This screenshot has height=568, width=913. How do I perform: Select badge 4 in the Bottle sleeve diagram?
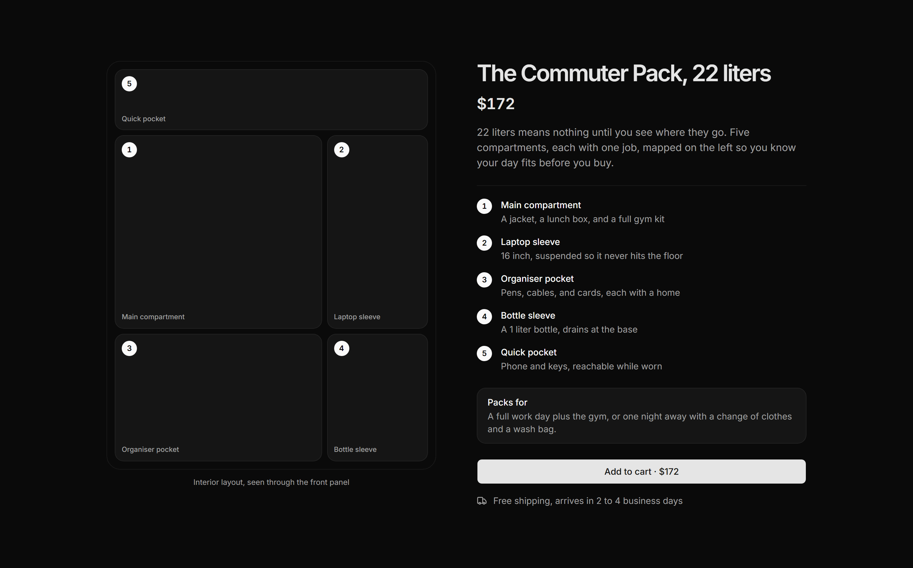(x=341, y=348)
